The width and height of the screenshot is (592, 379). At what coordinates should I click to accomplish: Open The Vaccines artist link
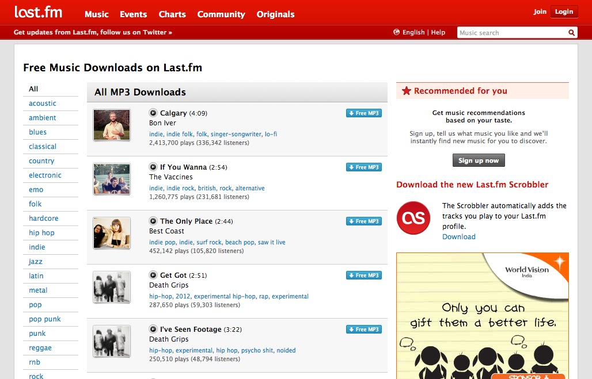(x=170, y=177)
